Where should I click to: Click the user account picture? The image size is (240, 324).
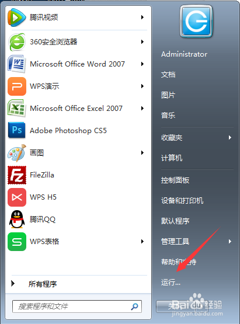click(x=196, y=21)
